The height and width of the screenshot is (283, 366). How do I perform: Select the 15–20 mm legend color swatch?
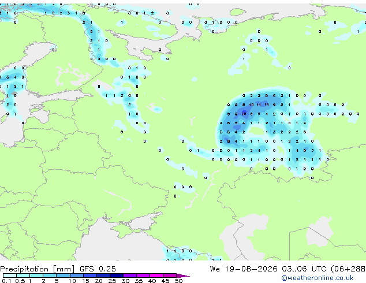(90, 275)
